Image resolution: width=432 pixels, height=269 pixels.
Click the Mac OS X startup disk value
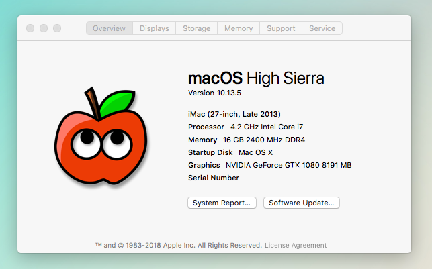(x=256, y=152)
